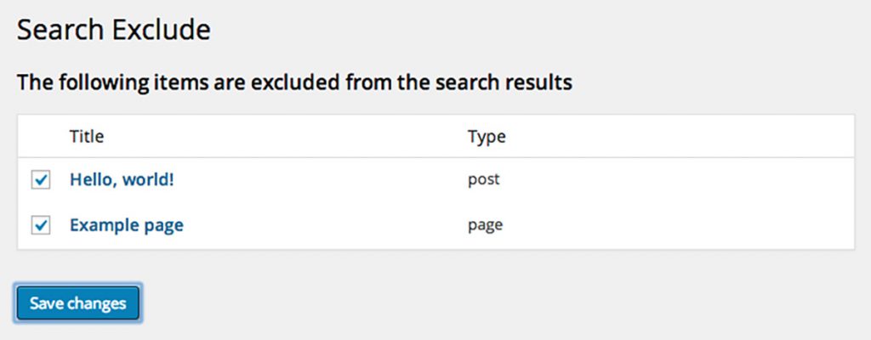
Task: Uncheck the Example page checkbox
Action: pos(41,226)
